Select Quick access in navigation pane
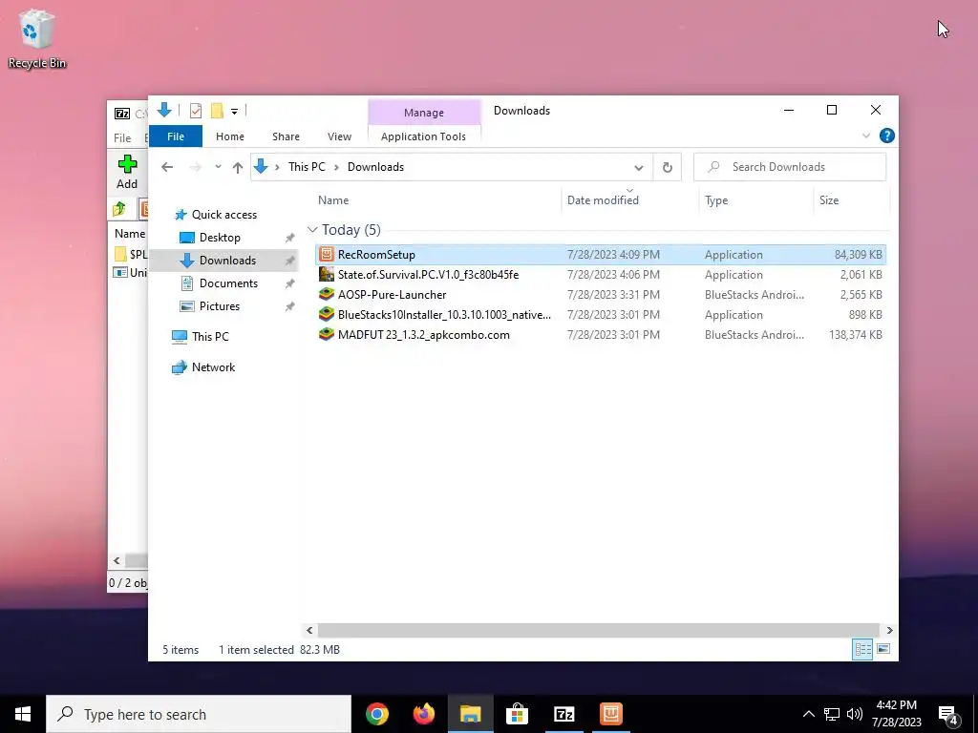 point(223,215)
